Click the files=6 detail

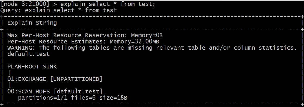pos(83,98)
